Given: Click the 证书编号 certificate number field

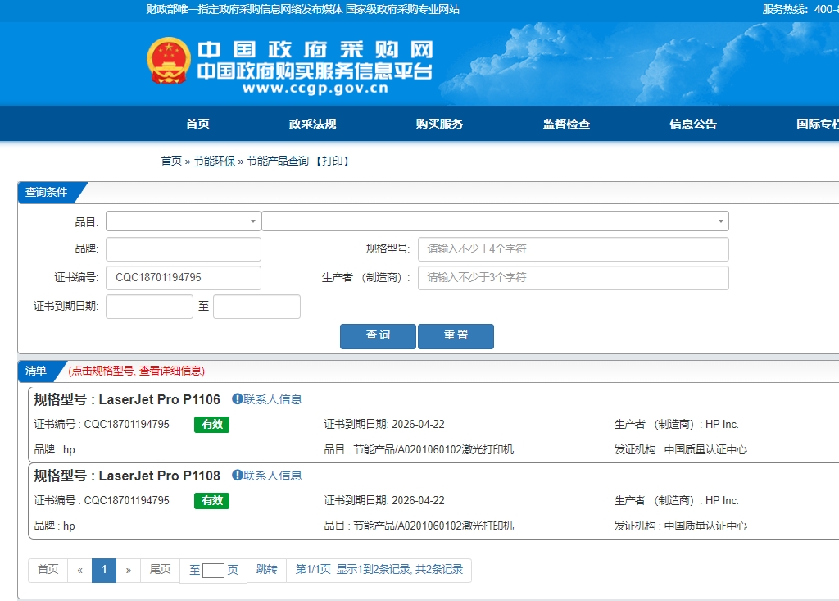Looking at the screenshot, I should coord(184,277).
